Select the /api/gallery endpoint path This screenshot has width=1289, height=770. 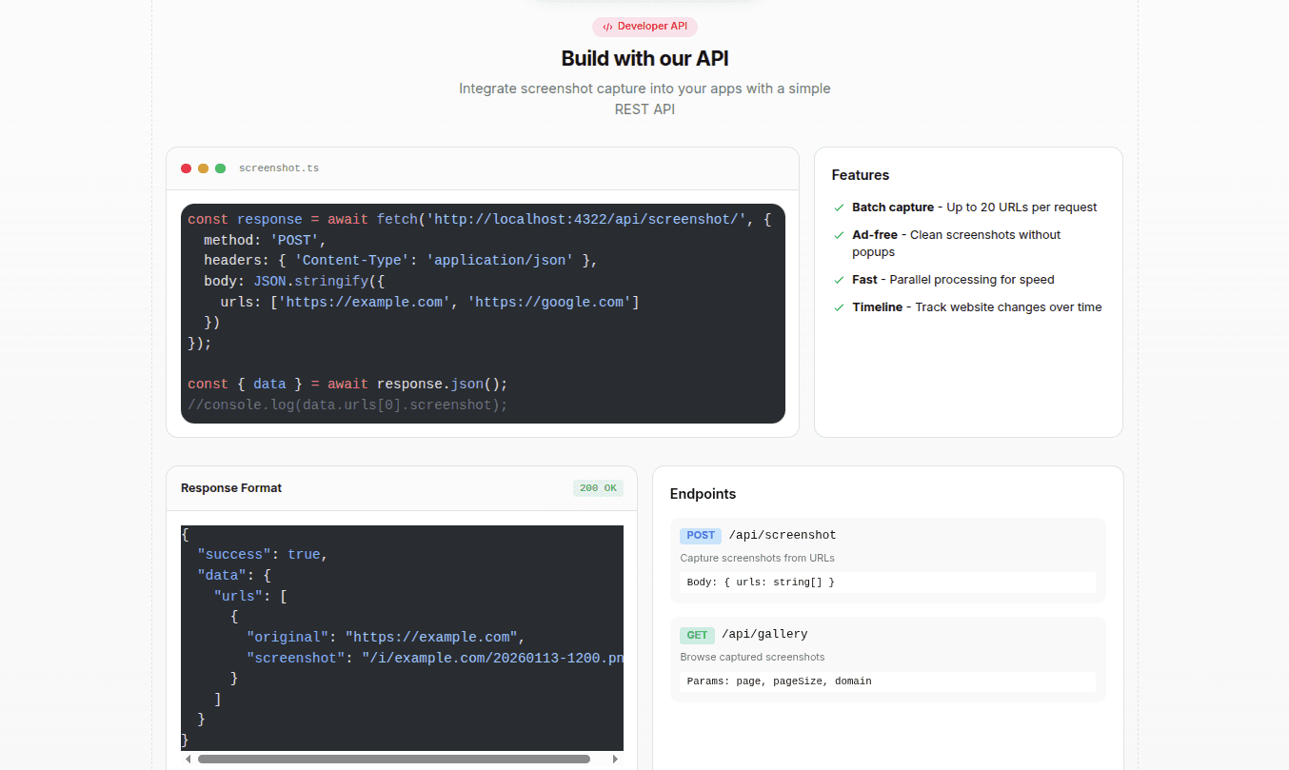pos(763,635)
